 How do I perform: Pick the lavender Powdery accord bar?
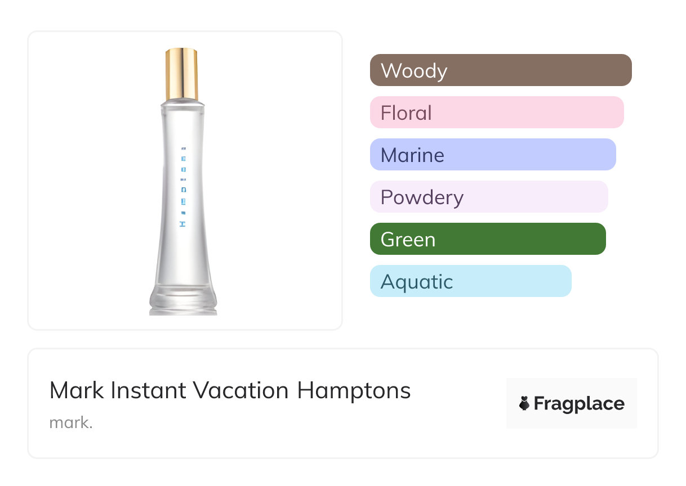488,197
